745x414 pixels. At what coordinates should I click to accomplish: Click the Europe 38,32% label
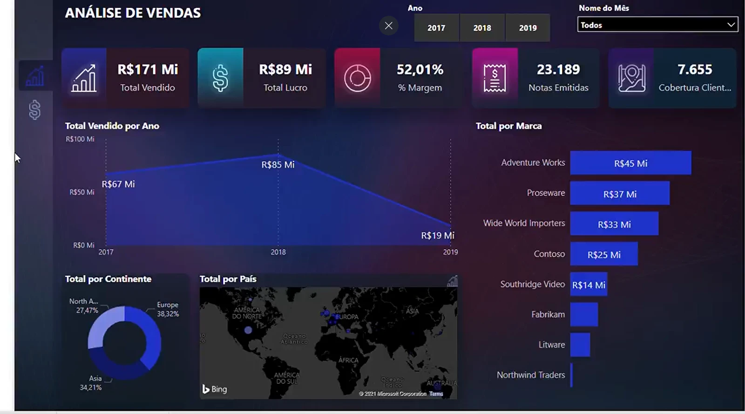168,309
